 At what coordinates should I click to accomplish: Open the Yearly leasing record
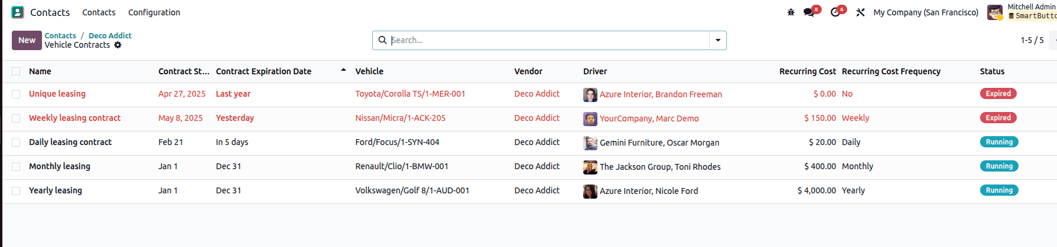[x=56, y=190]
